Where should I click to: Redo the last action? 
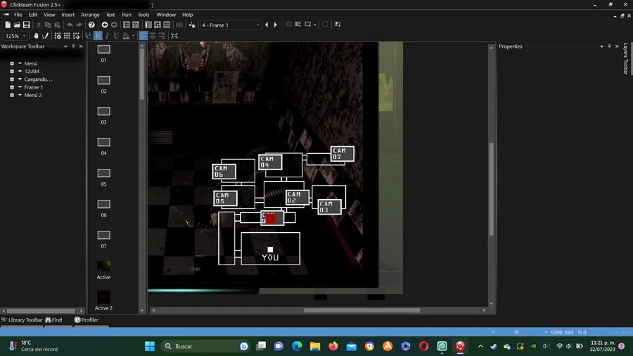(x=79, y=25)
